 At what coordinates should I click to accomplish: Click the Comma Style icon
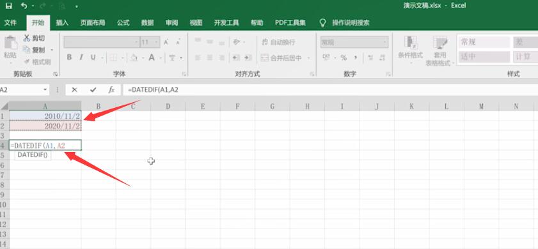tap(356, 57)
